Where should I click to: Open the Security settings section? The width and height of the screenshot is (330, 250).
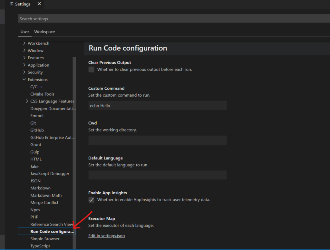pos(35,72)
